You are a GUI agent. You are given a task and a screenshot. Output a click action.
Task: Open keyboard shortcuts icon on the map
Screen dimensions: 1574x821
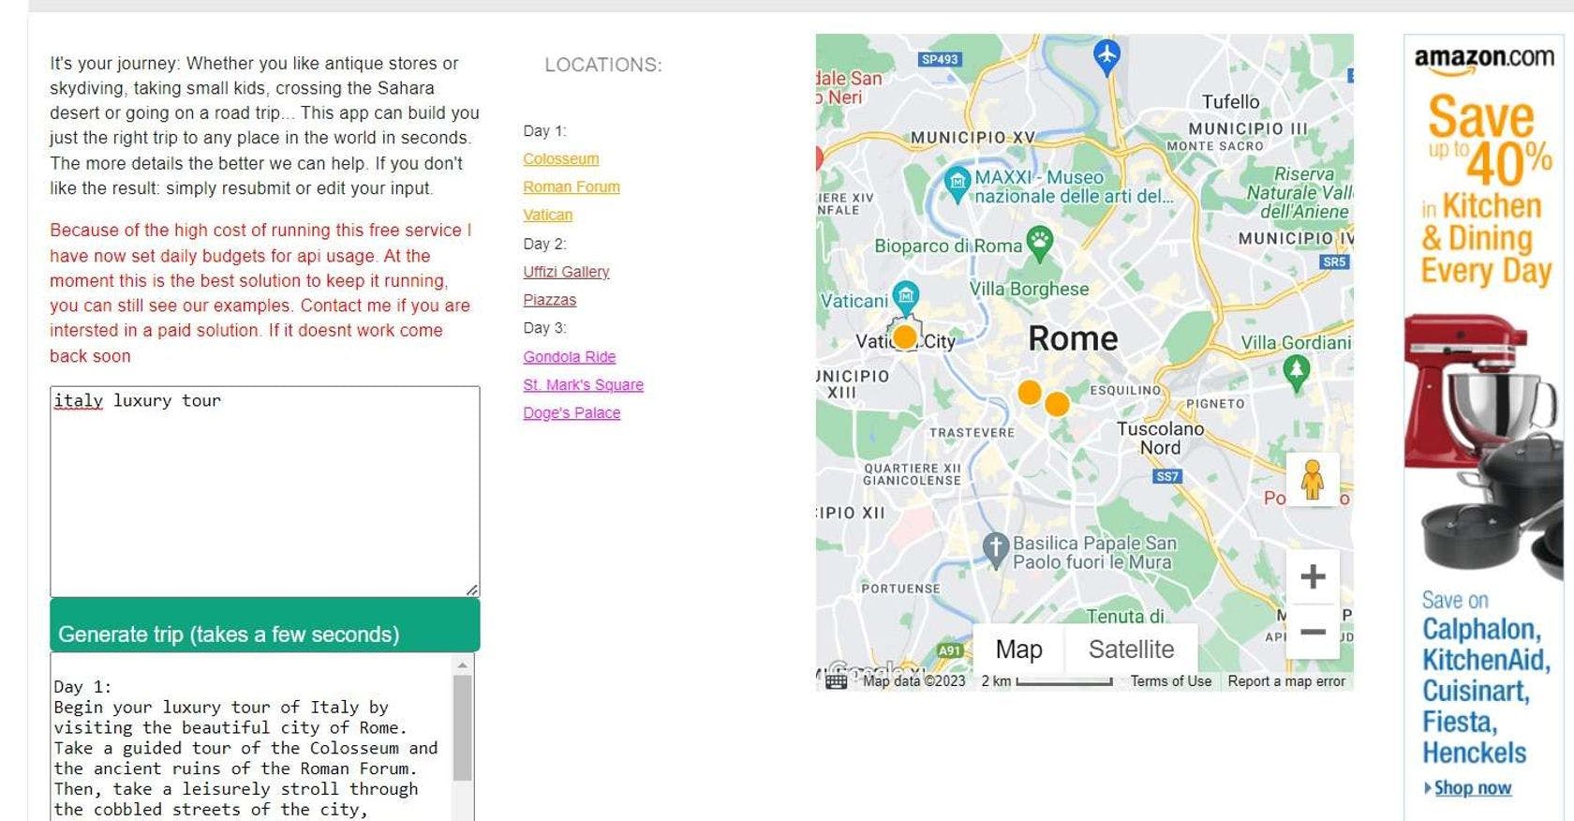pyautogui.click(x=836, y=681)
